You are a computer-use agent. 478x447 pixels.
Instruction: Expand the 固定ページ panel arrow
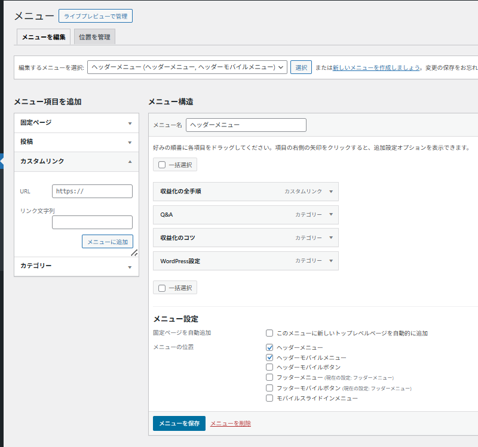point(130,124)
